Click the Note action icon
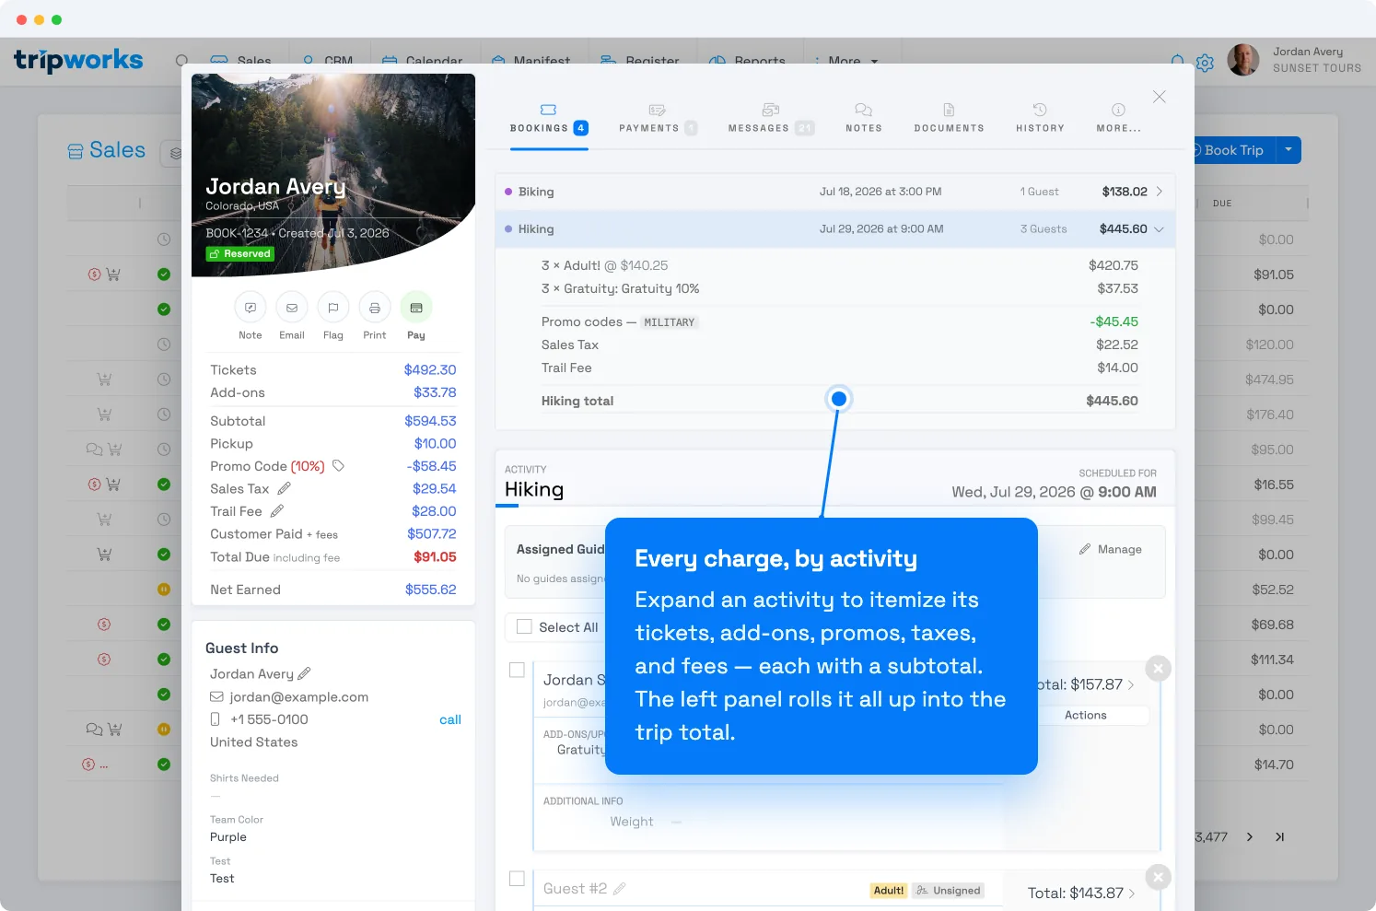Screen dimensions: 1376x911 (x=251, y=308)
